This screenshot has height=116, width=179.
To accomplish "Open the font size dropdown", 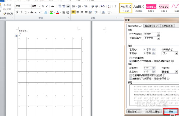I will click(x=39, y=6).
